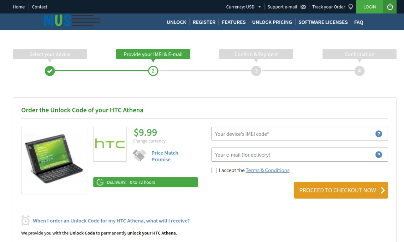
Task: Click the handshake Price Match icon
Action: pos(139,155)
